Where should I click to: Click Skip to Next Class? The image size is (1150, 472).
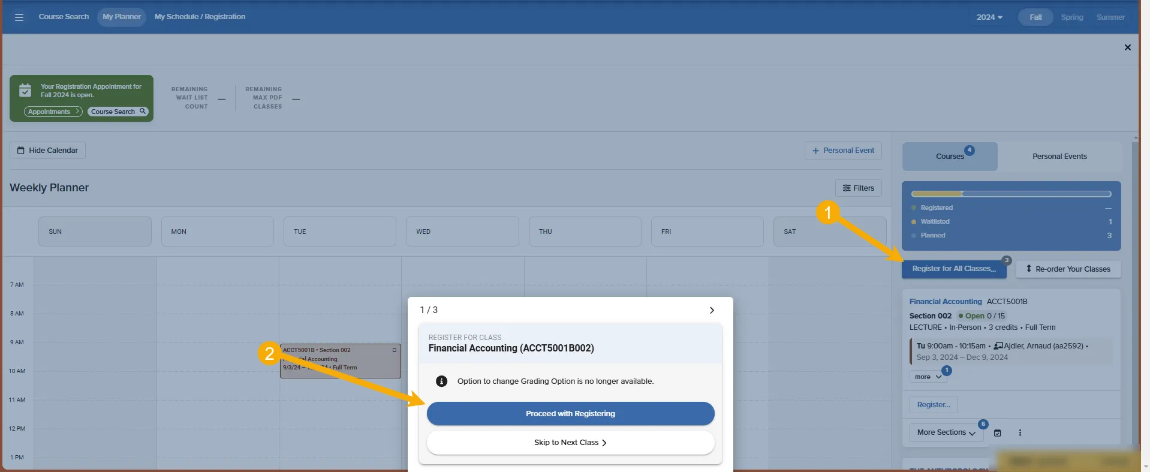tap(570, 443)
